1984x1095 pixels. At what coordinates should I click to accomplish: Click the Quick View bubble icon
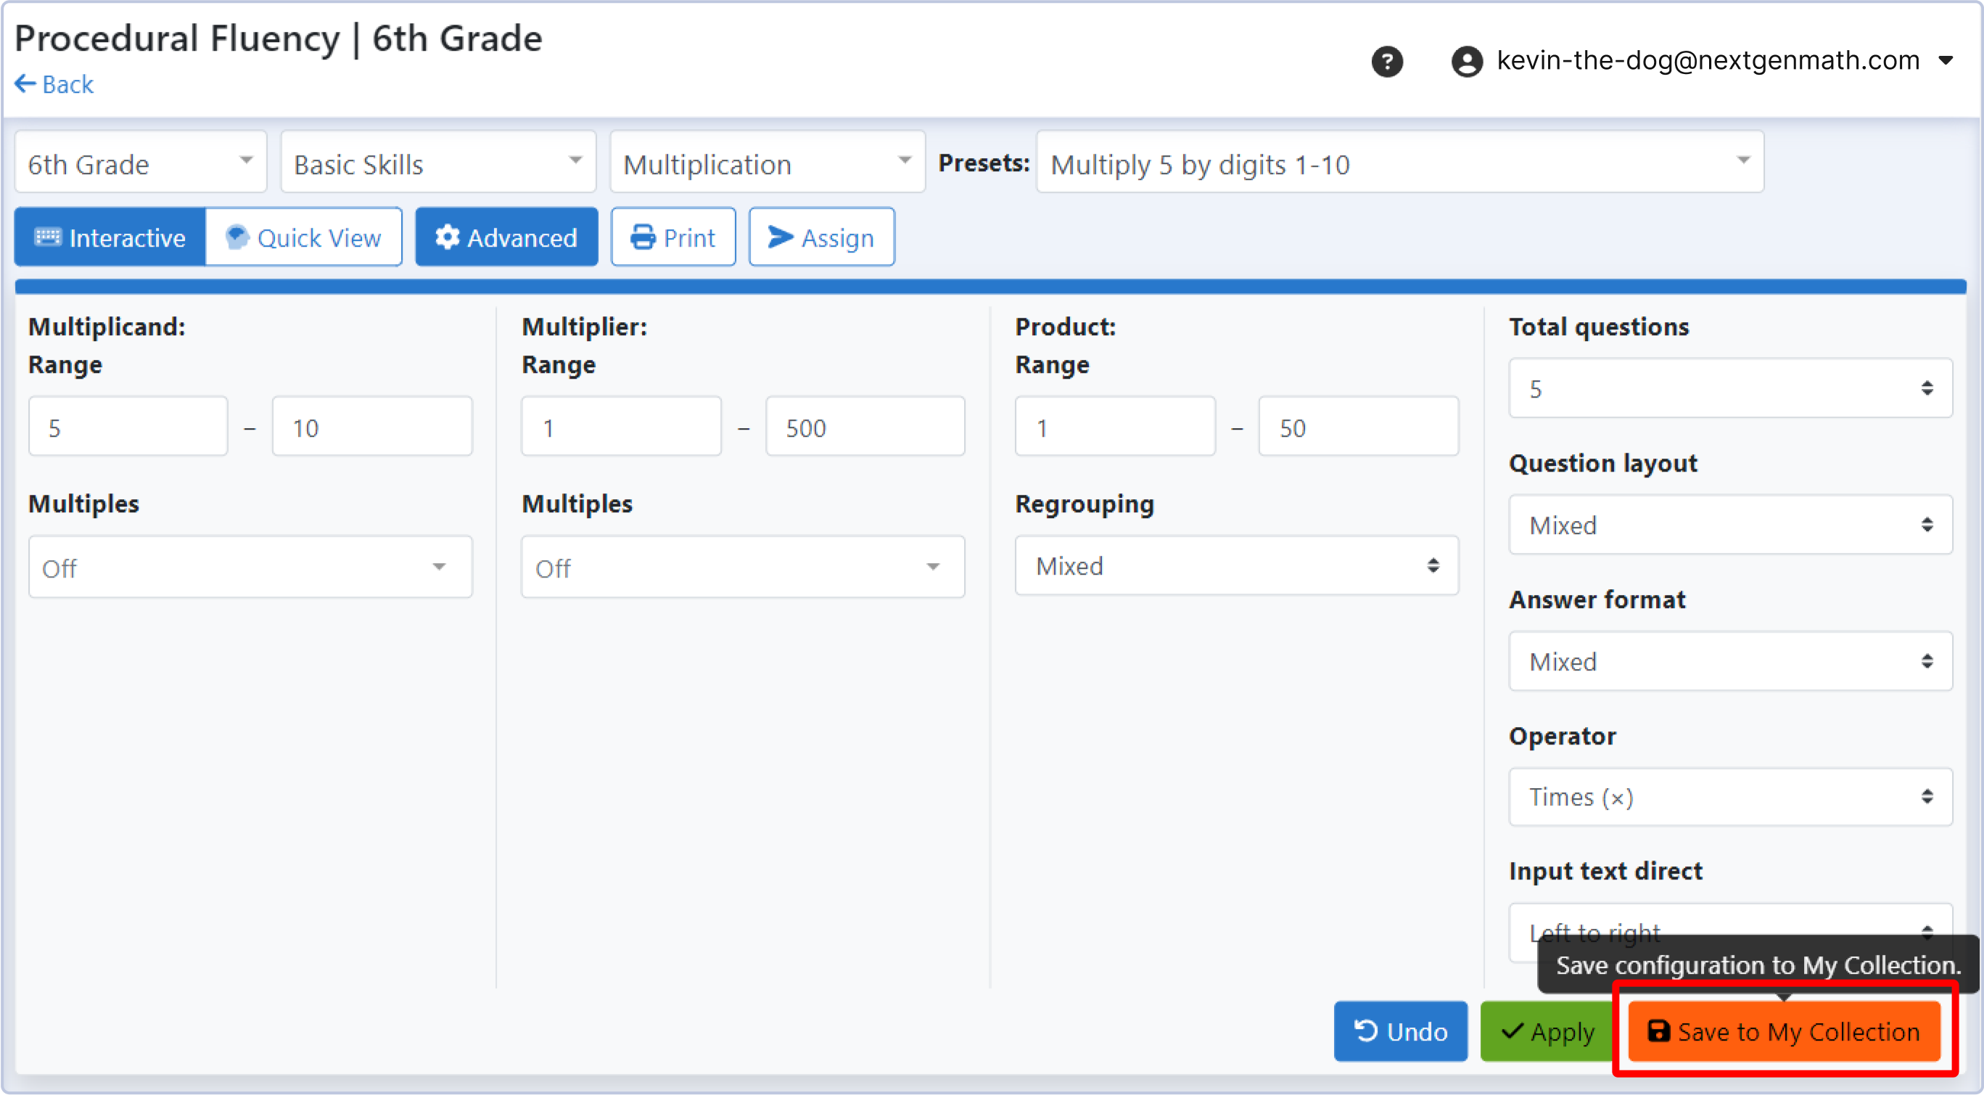click(x=238, y=237)
